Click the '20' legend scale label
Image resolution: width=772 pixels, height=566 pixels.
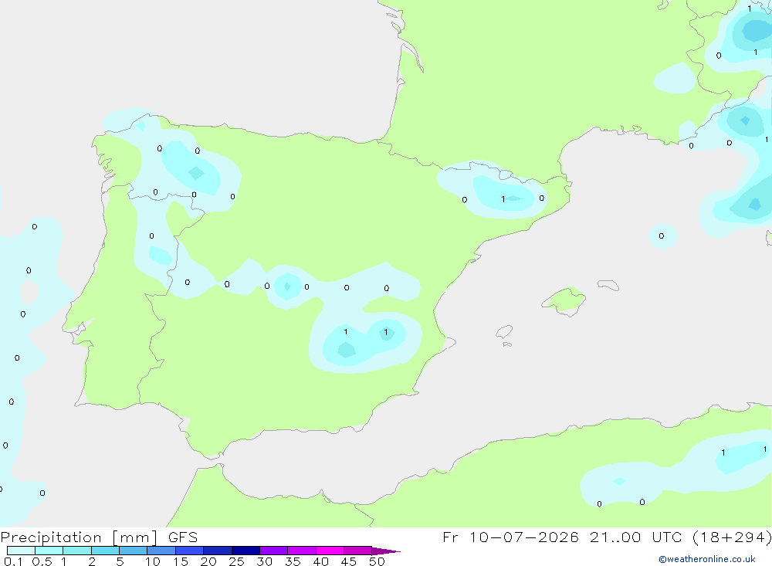pyautogui.click(x=208, y=561)
